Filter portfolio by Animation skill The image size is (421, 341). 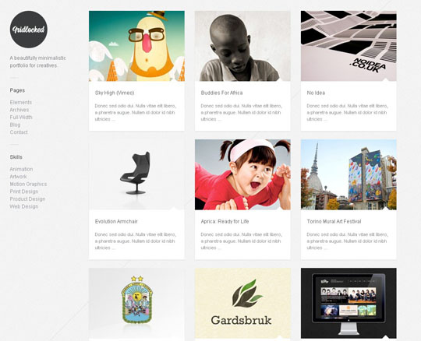21,169
